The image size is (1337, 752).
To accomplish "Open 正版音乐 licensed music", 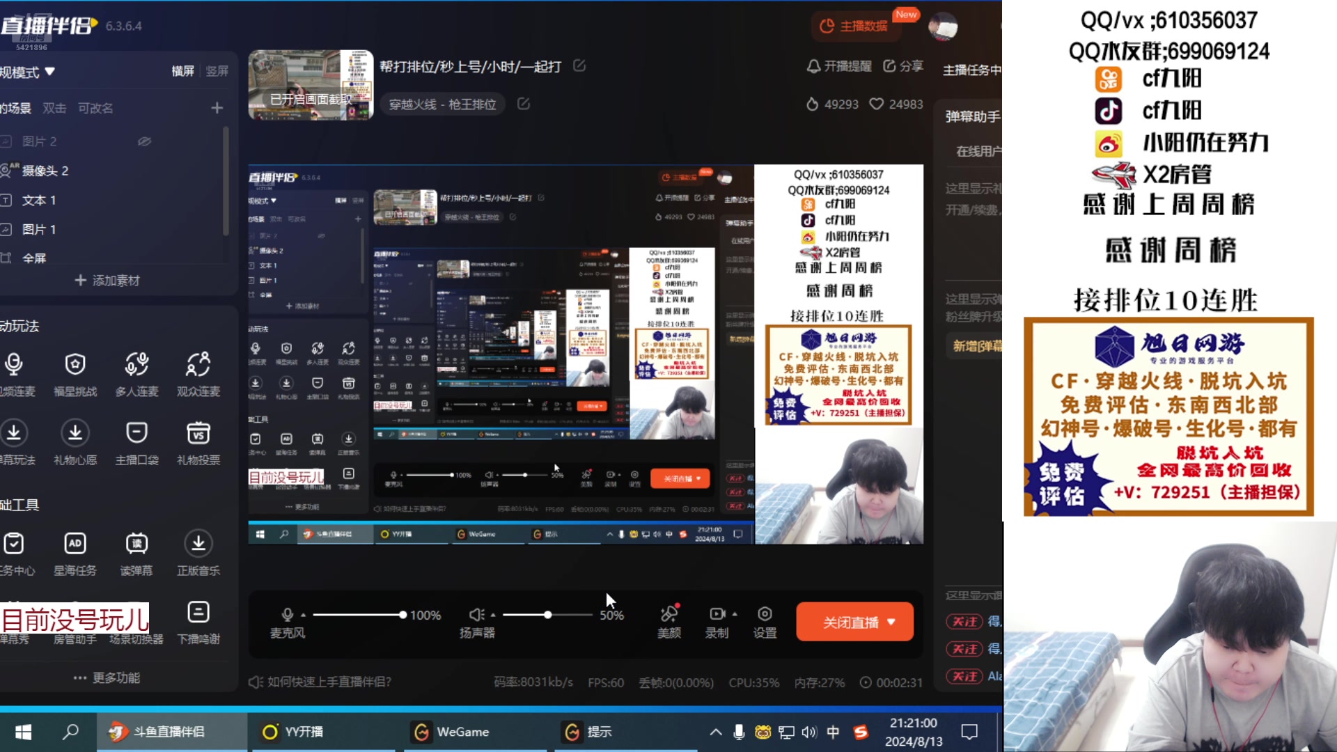I will point(198,554).
